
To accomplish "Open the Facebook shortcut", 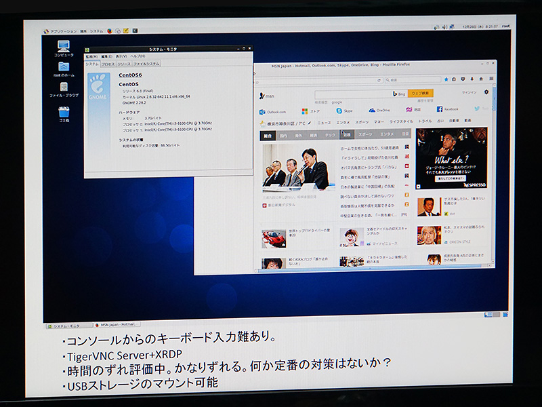I will pos(447,109).
